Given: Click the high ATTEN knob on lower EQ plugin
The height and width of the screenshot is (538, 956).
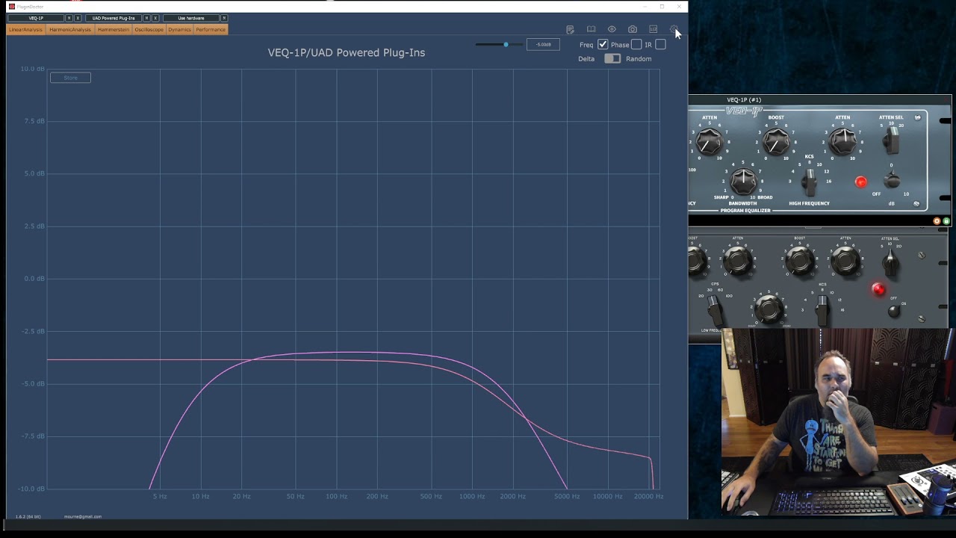Looking at the screenshot, I should [845, 261].
